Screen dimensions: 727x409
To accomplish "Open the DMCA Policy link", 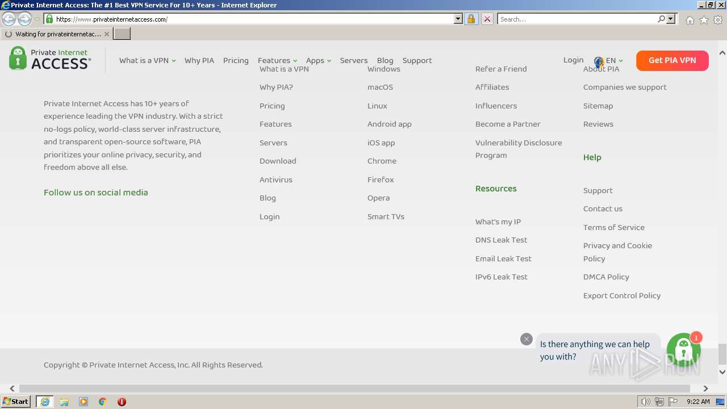I will point(606,277).
